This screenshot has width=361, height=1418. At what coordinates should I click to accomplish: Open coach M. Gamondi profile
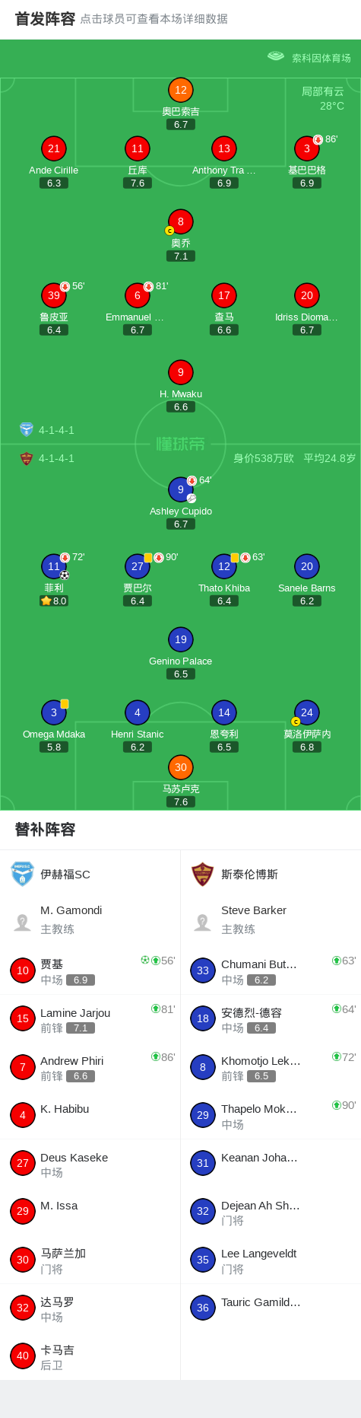[x=90, y=919]
